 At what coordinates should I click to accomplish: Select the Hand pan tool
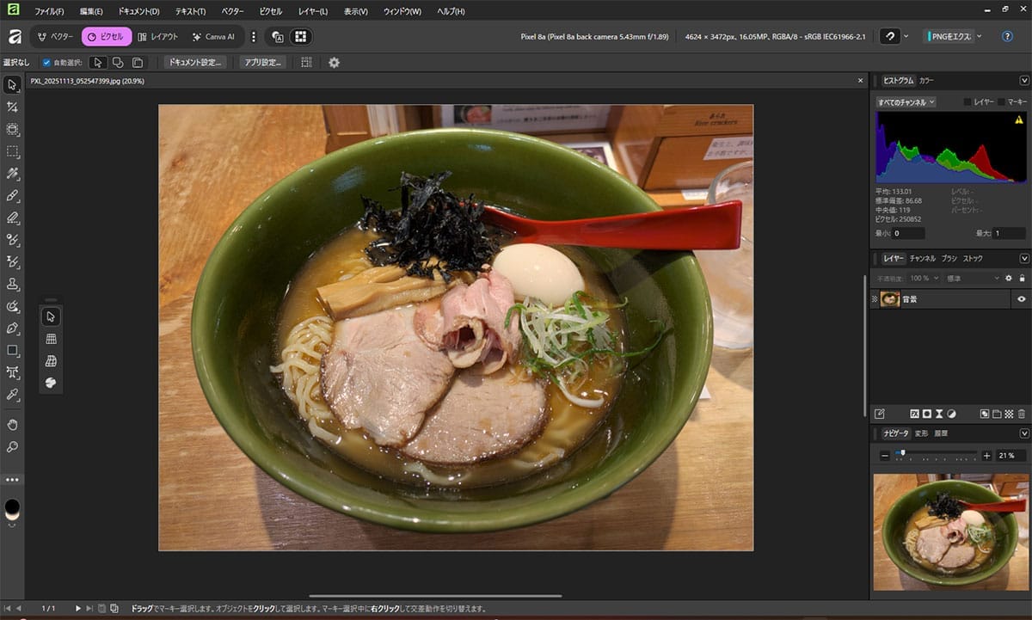(11, 423)
